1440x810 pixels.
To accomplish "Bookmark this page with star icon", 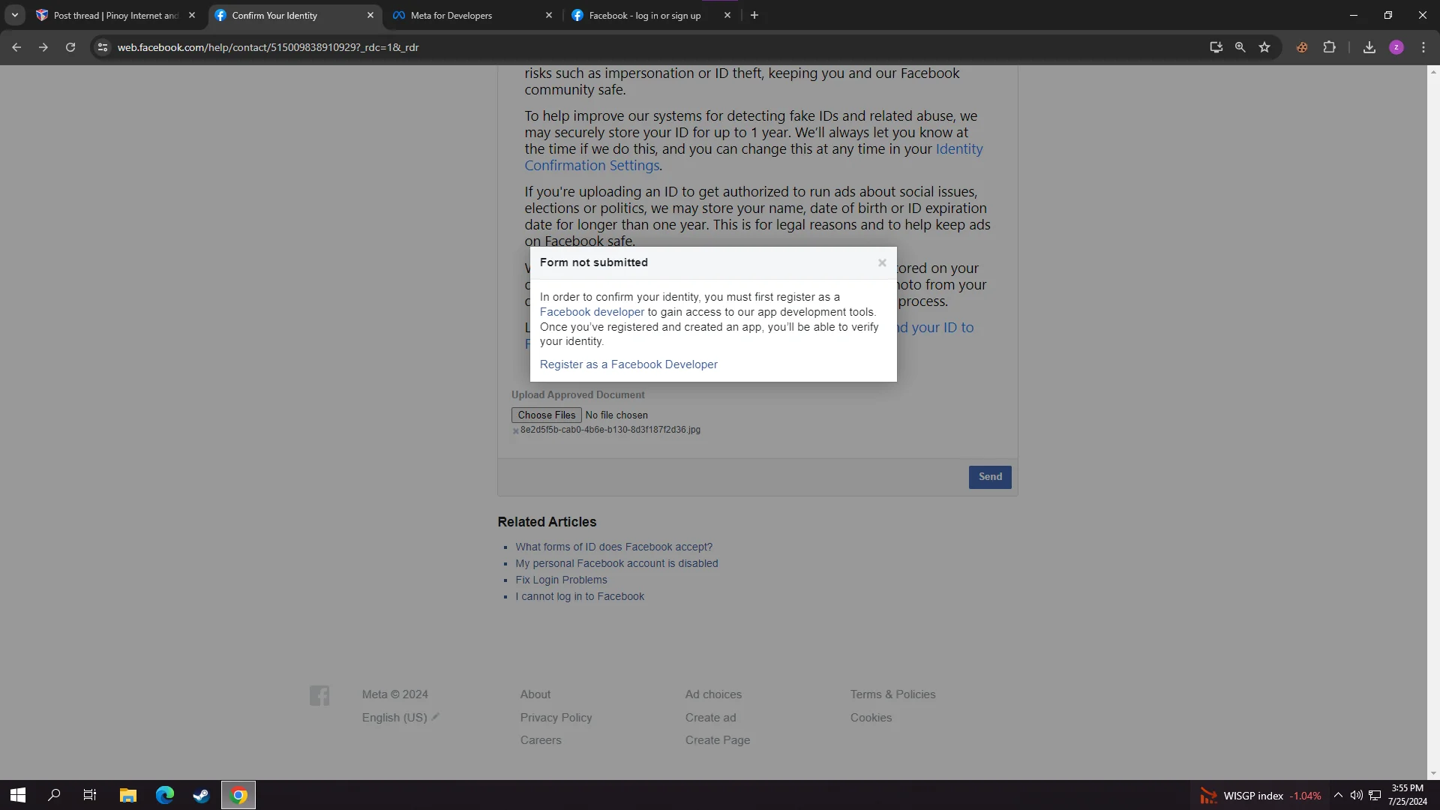I will point(1264,47).
